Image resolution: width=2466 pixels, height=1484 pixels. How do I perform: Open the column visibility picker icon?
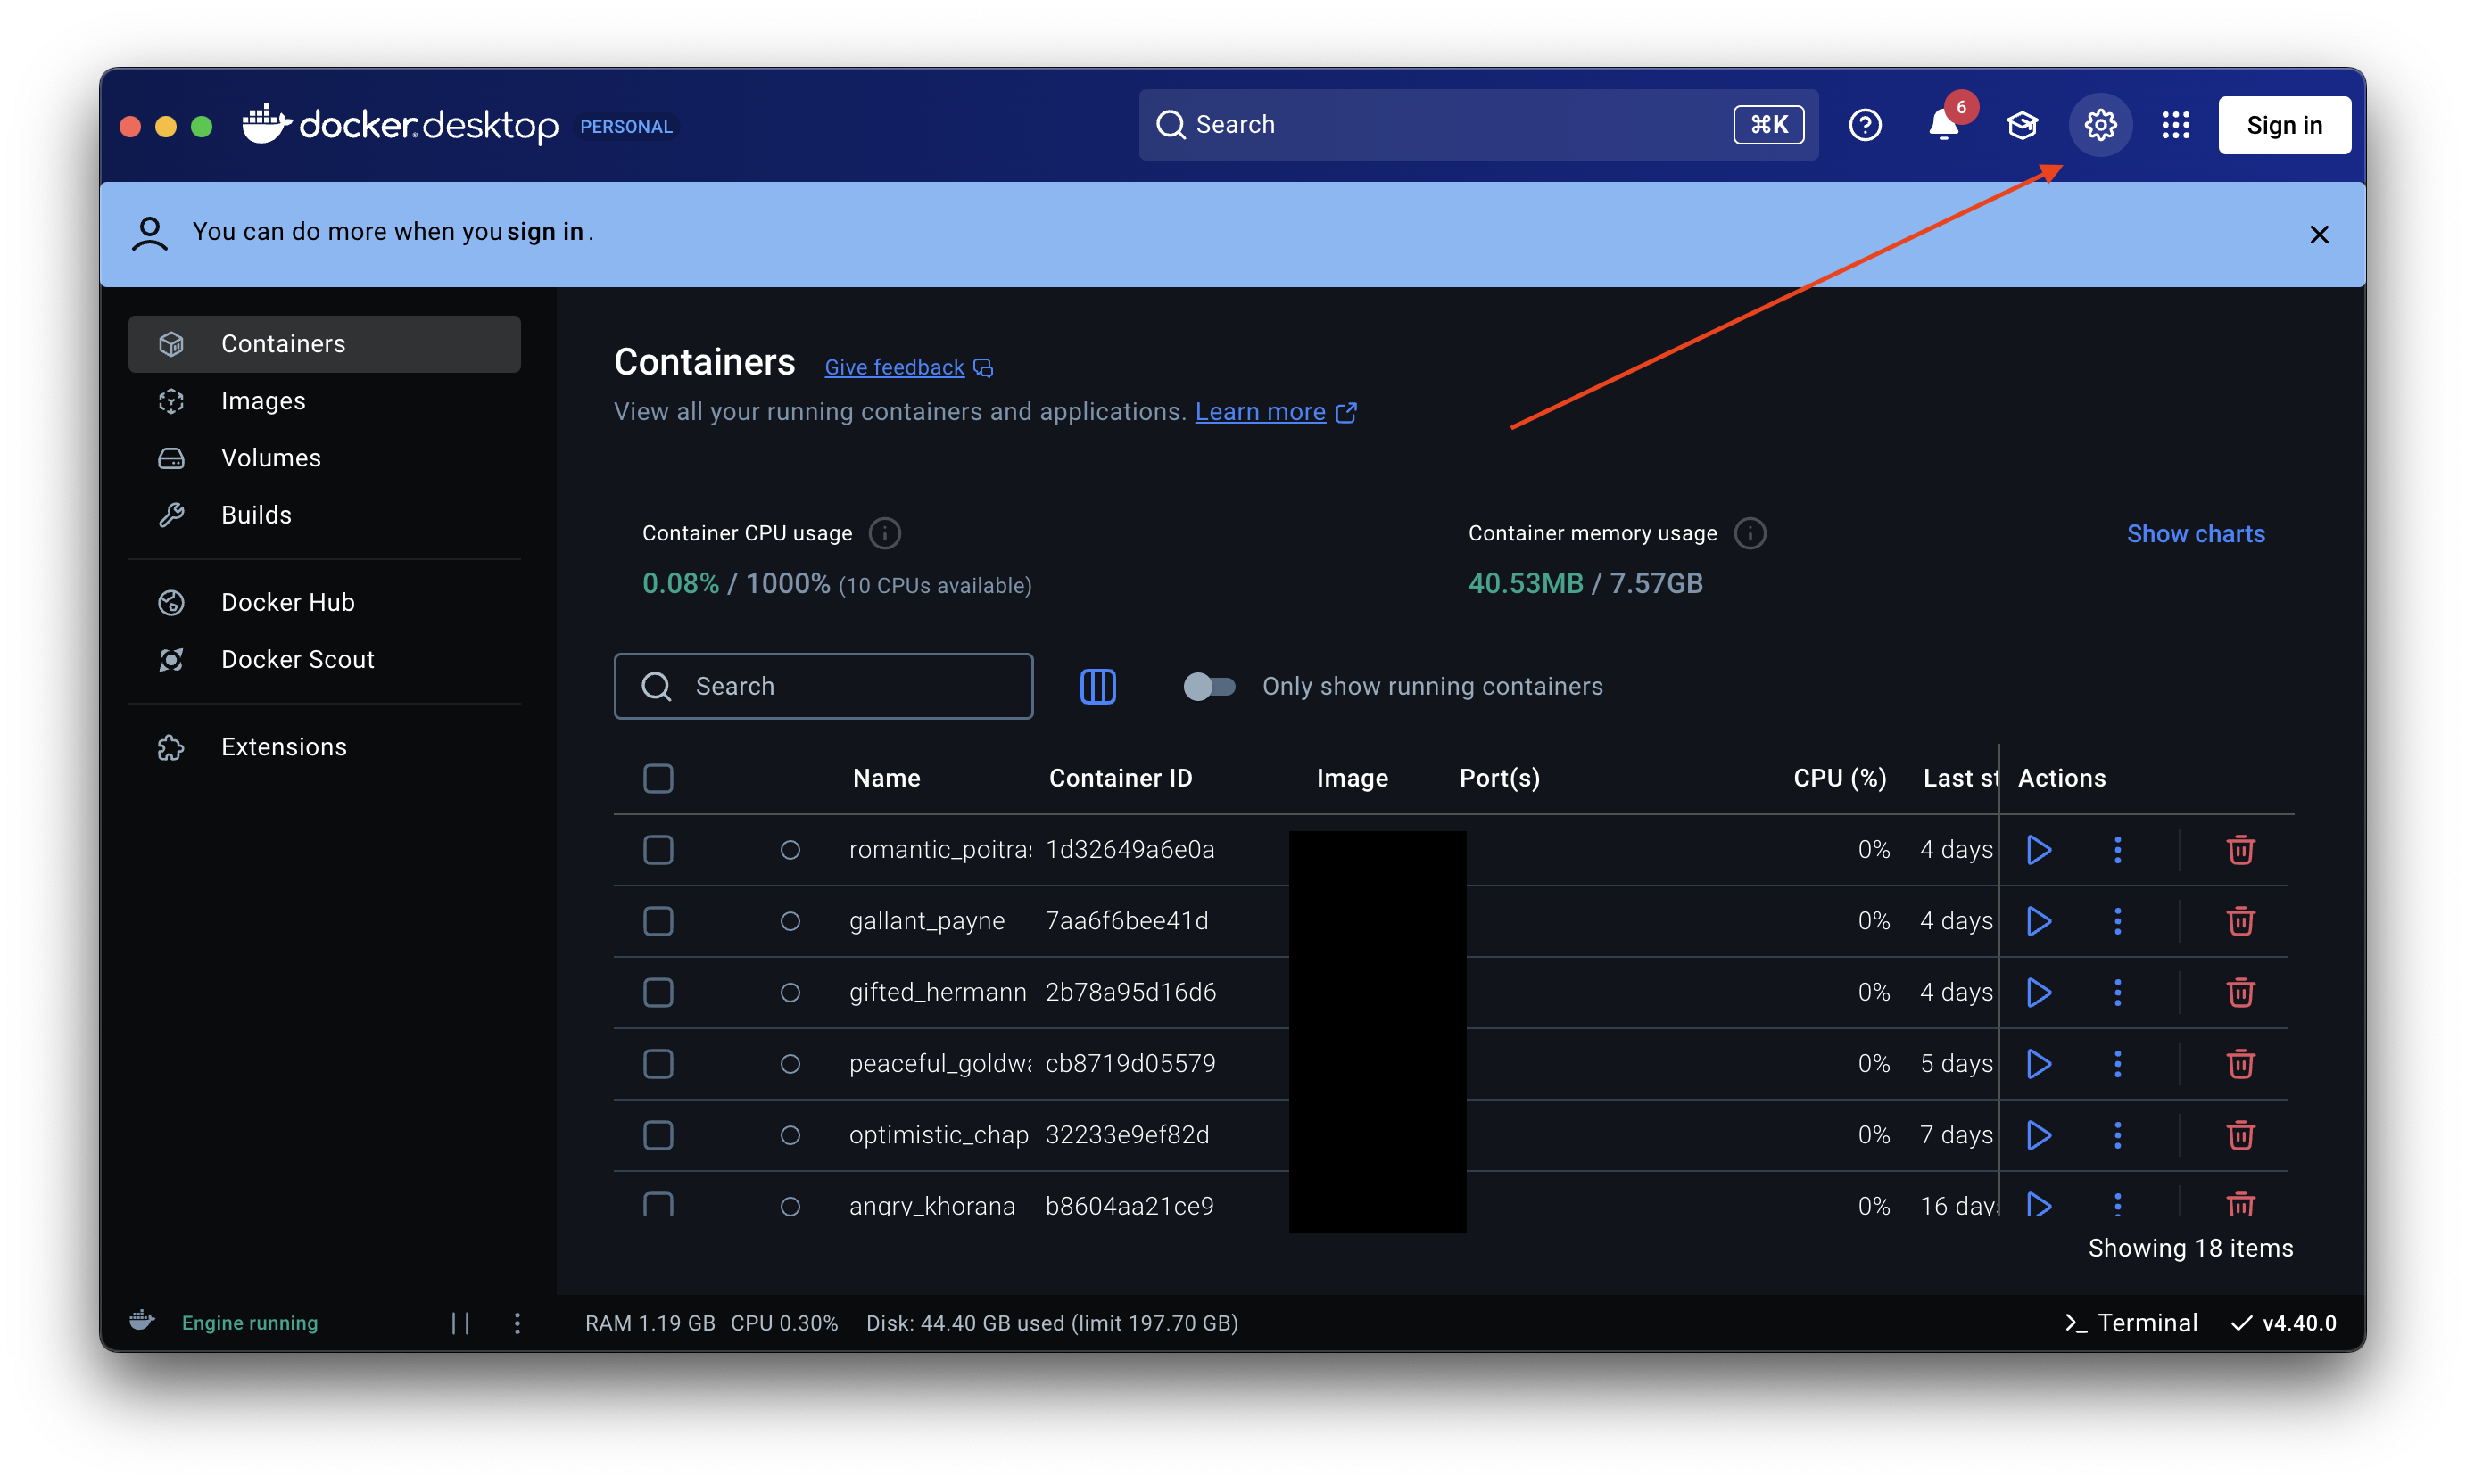[1097, 686]
